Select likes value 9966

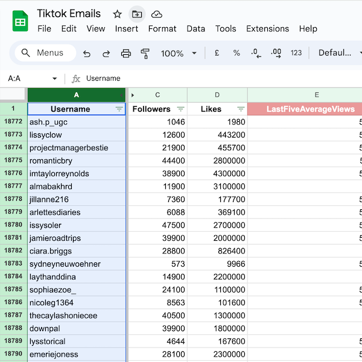217,264
